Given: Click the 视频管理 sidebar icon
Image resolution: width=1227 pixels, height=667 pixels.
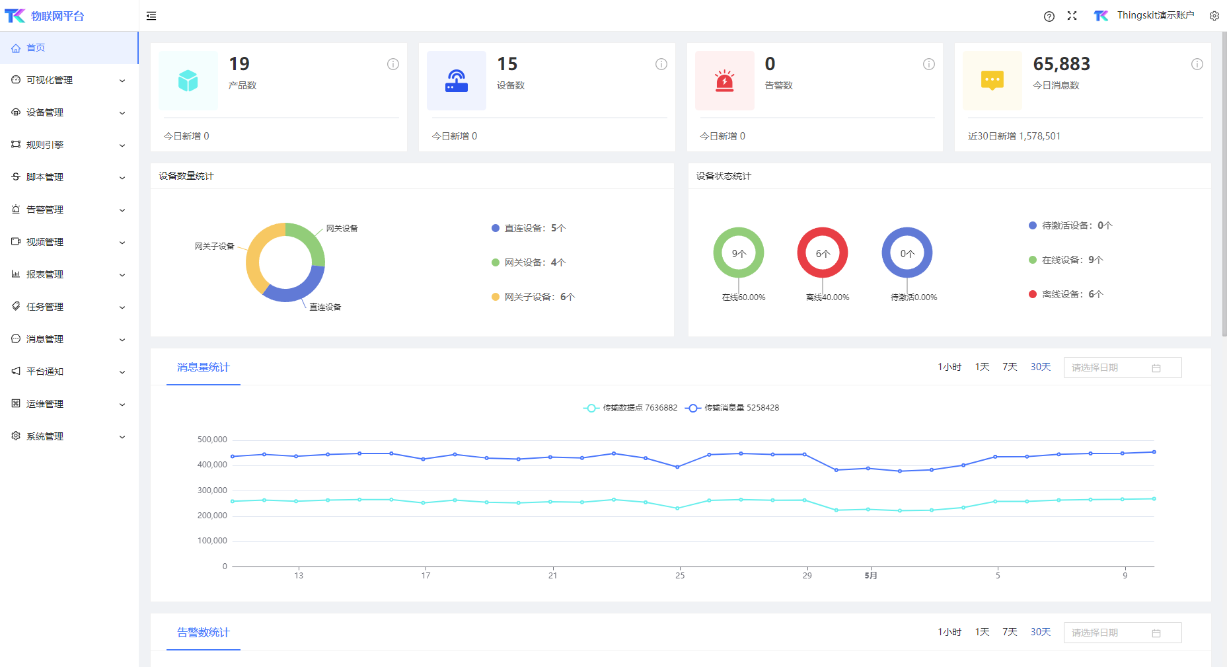Looking at the screenshot, I should [16, 242].
